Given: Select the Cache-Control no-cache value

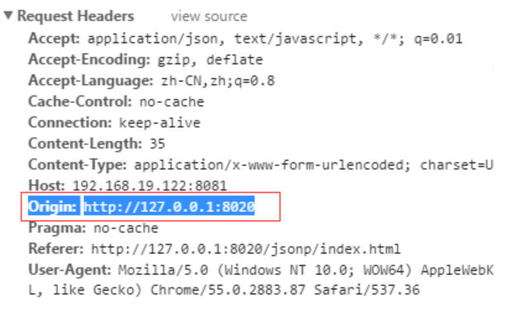Looking at the screenshot, I should [172, 101].
